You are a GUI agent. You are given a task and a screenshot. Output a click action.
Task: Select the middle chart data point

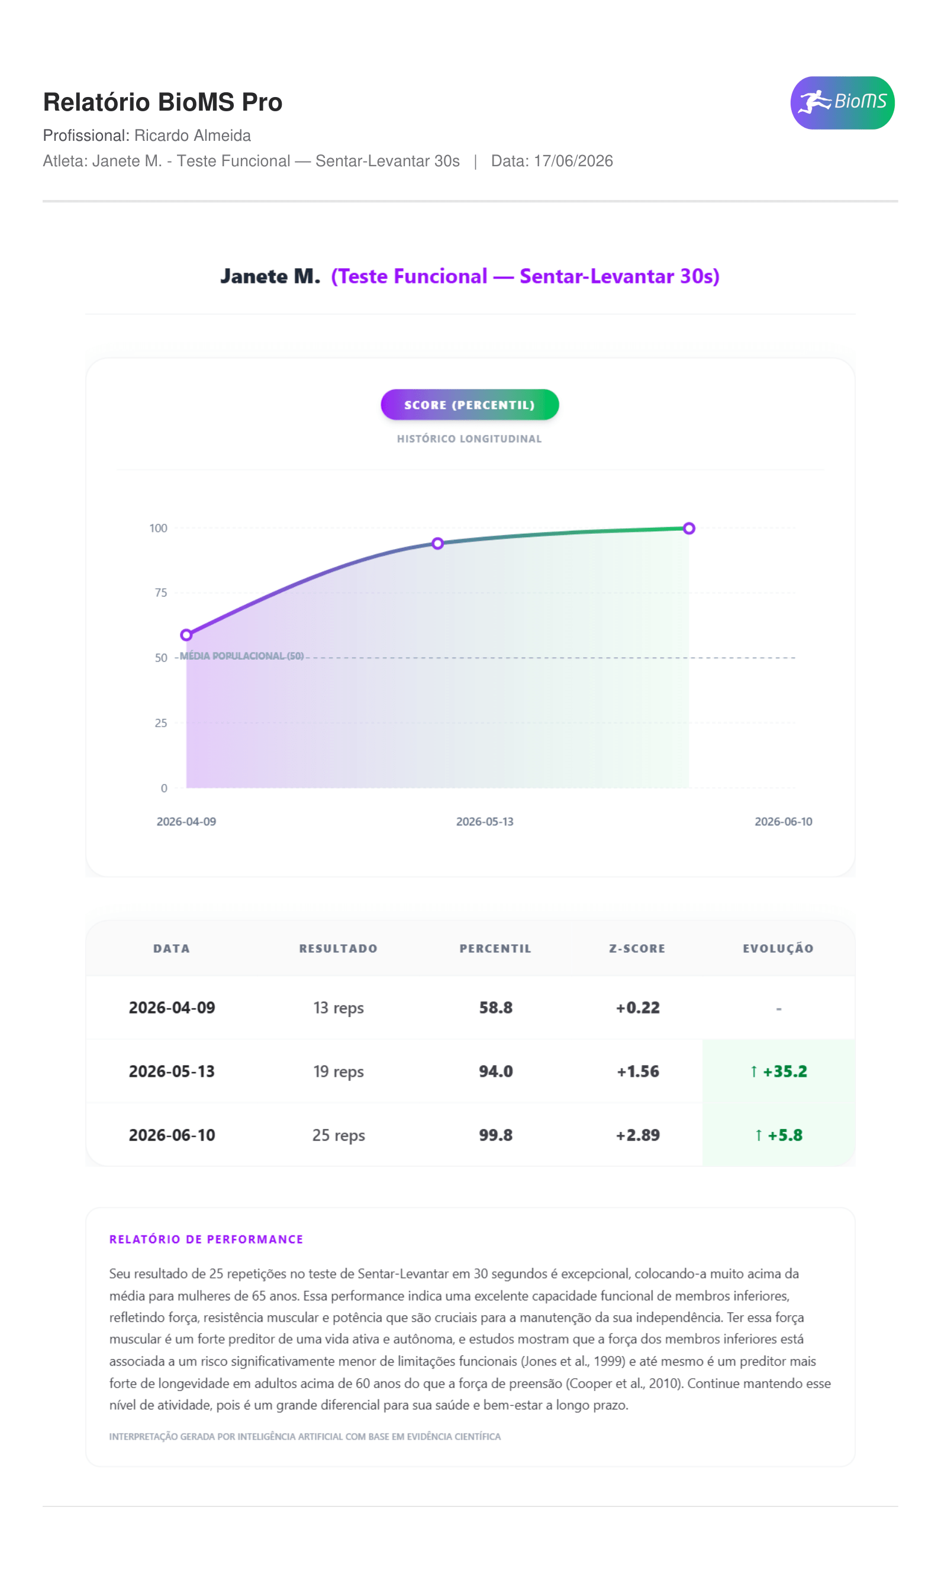coord(437,543)
